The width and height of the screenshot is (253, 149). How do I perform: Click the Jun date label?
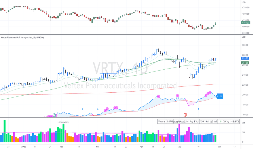coord(219,147)
